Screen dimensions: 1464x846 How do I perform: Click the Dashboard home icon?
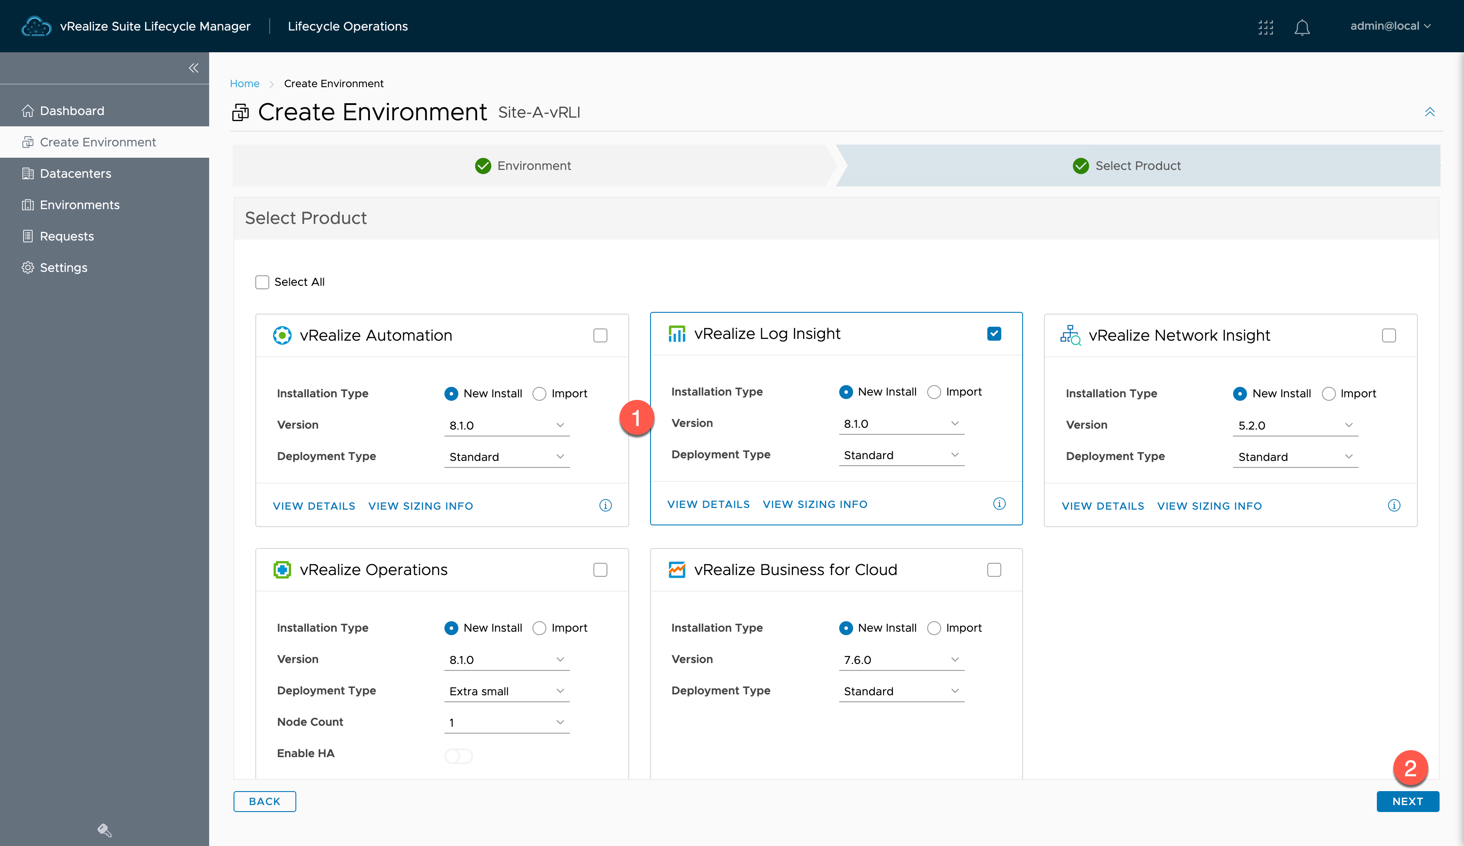coord(27,110)
